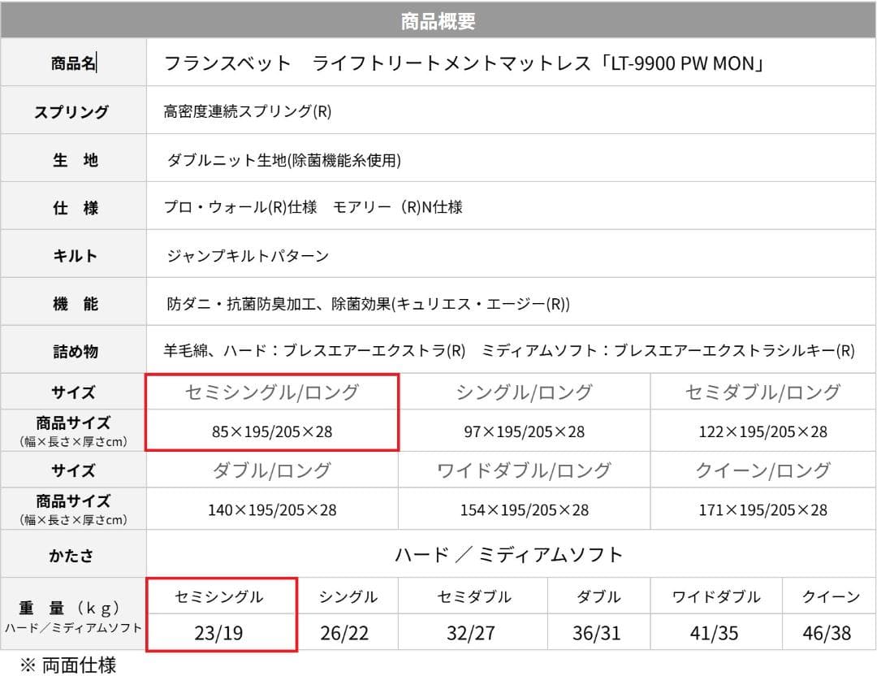Screen dimensions: 877x676
Task: Click the highlighted セミシングル/ロング size cell
Action: pos(271,392)
